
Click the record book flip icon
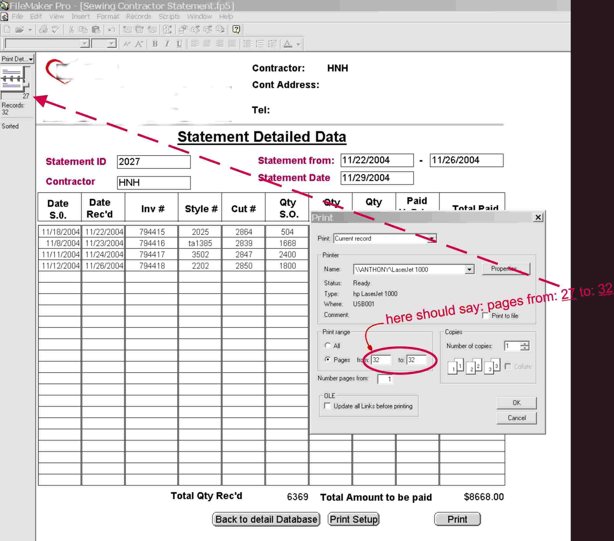coord(12,78)
